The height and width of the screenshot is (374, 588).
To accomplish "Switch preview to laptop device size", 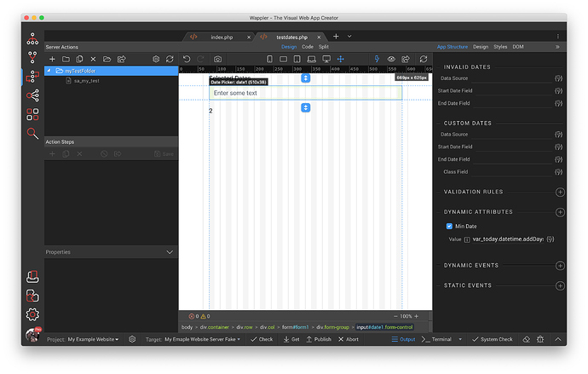I will 311,59.
